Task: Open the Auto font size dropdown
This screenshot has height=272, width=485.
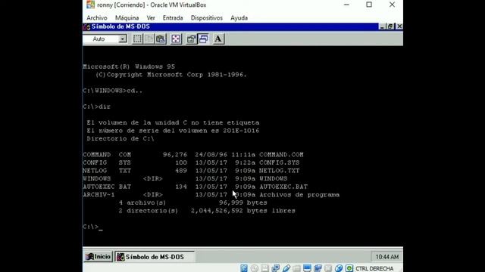Action: click(x=123, y=39)
